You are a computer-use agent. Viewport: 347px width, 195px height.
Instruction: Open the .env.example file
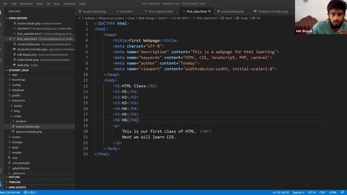click(21, 163)
